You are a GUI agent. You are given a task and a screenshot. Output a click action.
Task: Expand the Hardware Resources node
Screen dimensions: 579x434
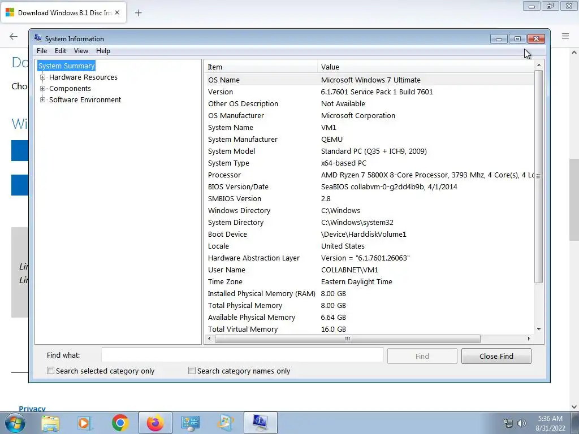point(43,77)
